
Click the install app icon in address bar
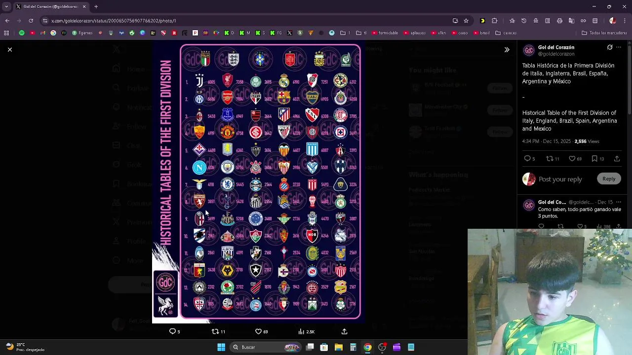point(455,21)
